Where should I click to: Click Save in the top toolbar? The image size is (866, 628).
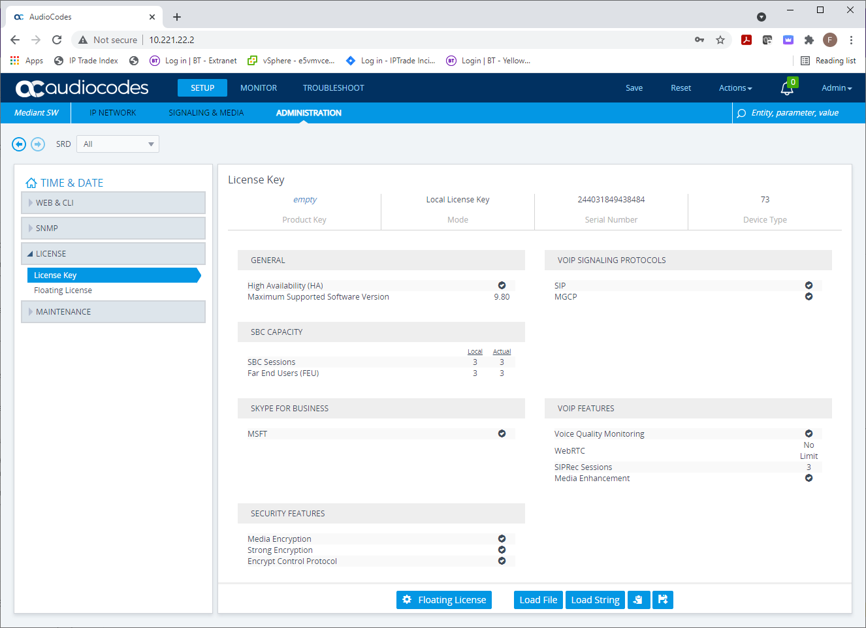pos(634,88)
